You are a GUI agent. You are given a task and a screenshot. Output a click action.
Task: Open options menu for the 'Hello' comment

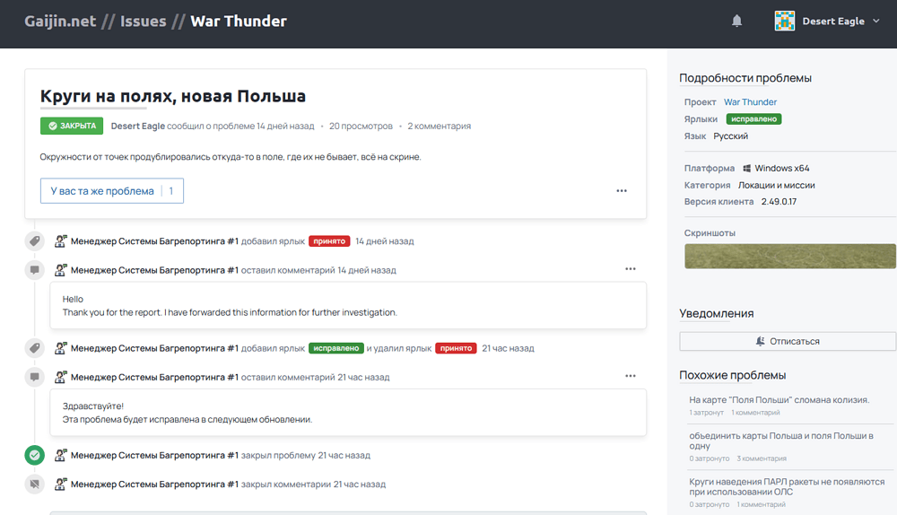coord(631,269)
